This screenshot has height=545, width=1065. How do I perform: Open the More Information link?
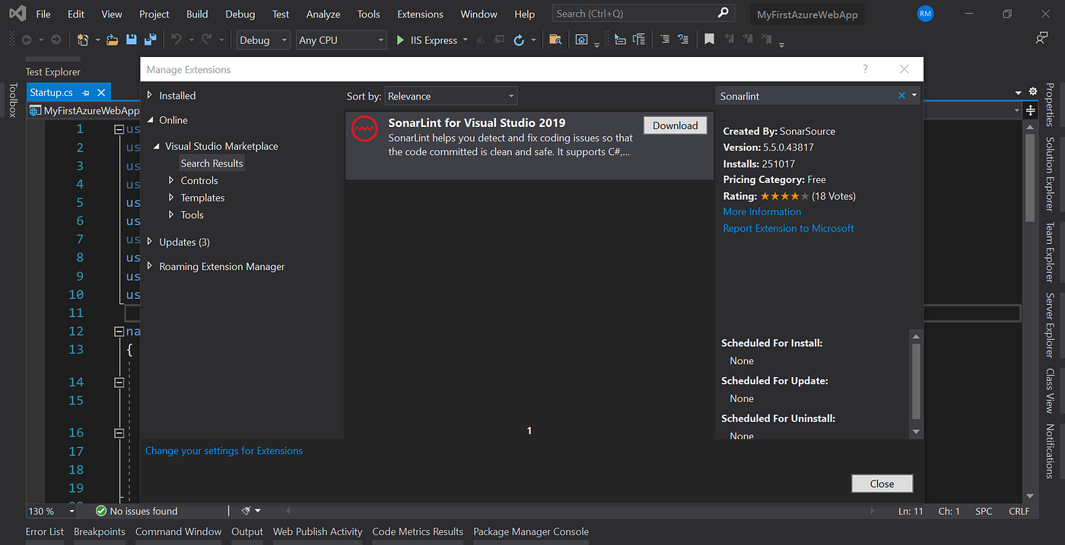(761, 211)
